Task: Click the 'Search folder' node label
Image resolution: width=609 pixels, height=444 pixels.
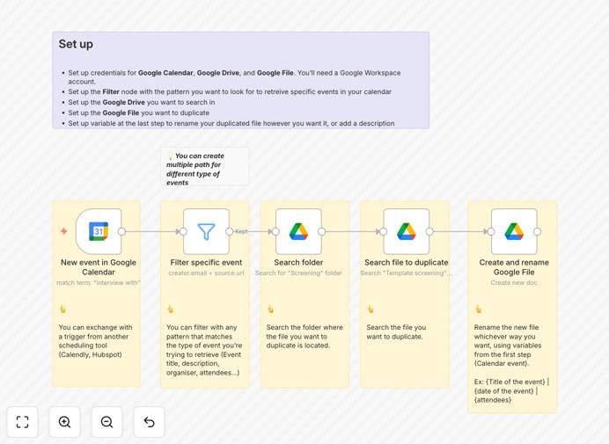Action: (x=298, y=262)
